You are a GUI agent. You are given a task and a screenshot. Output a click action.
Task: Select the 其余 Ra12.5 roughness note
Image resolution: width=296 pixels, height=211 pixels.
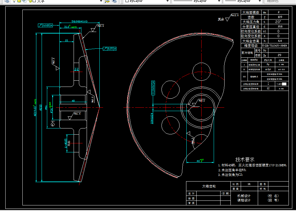(228, 18)
